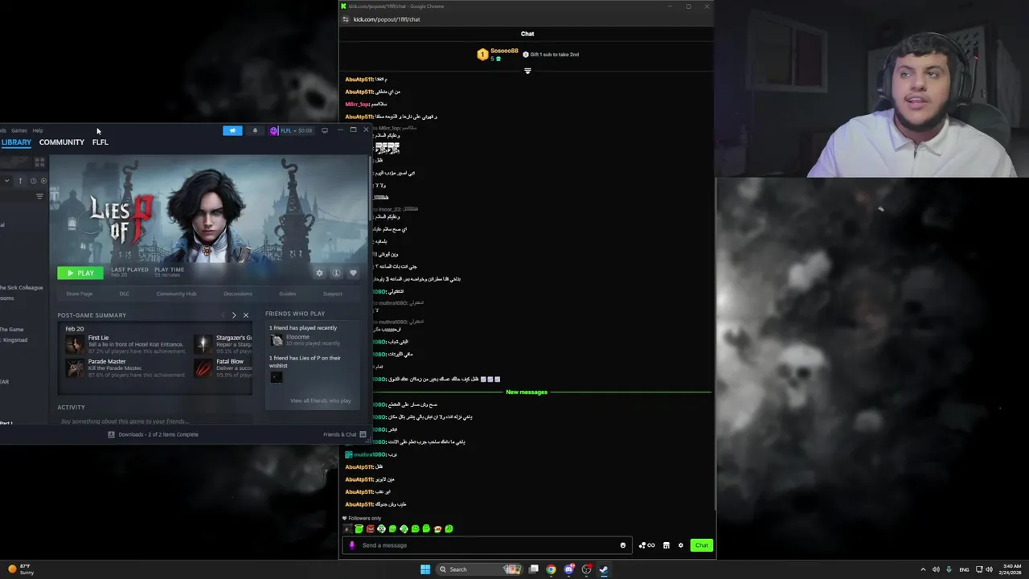The height and width of the screenshot is (579, 1029).
Task: Click the sort direction up-arrow icon
Action: [20, 181]
